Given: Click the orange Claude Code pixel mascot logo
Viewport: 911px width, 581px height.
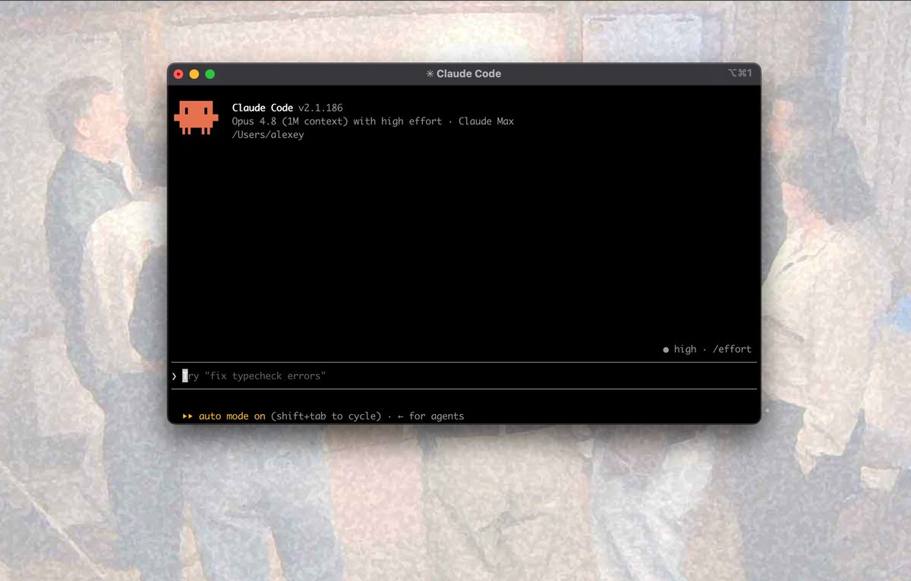Looking at the screenshot, I should [x=196, y=118].
